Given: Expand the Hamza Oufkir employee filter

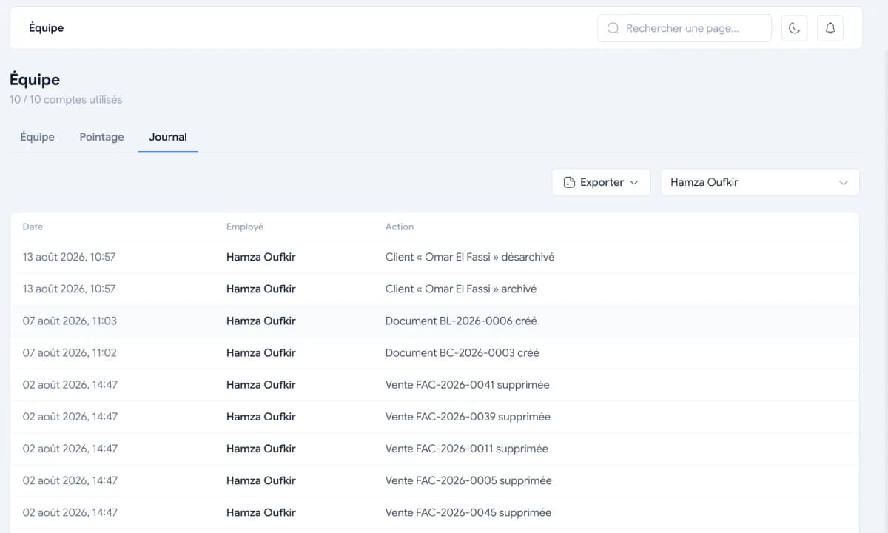Looking at the screenshot, I should tap(760, 182).
